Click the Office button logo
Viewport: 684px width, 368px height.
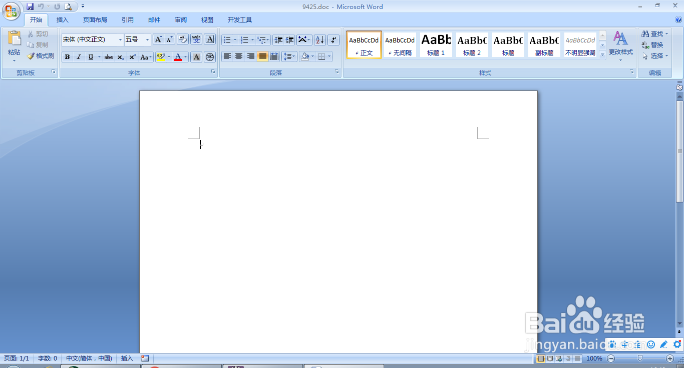[11, 11]
